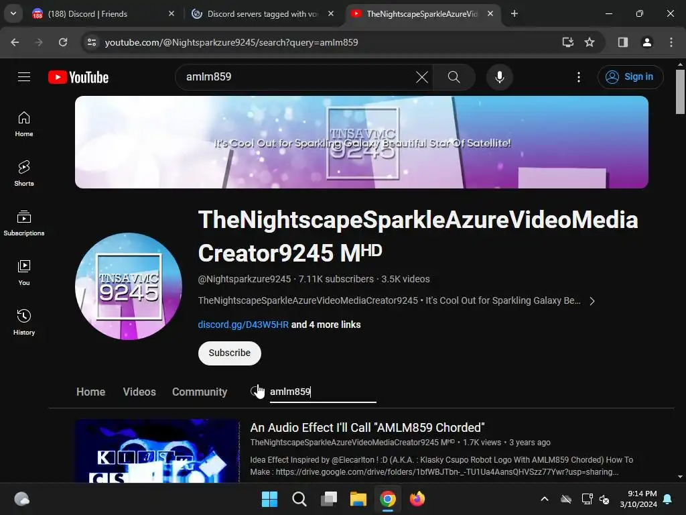Open Shorts in the sidebar

point(24,174)
